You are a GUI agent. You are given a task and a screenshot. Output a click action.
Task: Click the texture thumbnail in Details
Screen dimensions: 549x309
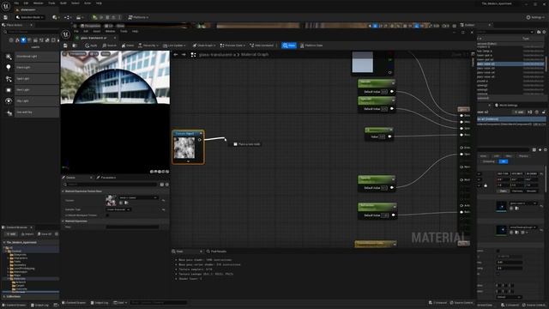tap(111, 200)
